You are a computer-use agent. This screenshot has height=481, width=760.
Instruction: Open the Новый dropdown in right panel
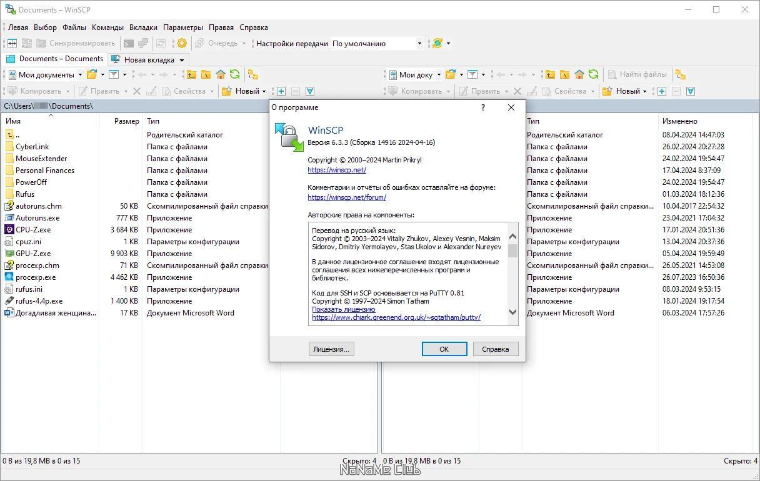tap(645, 91)
